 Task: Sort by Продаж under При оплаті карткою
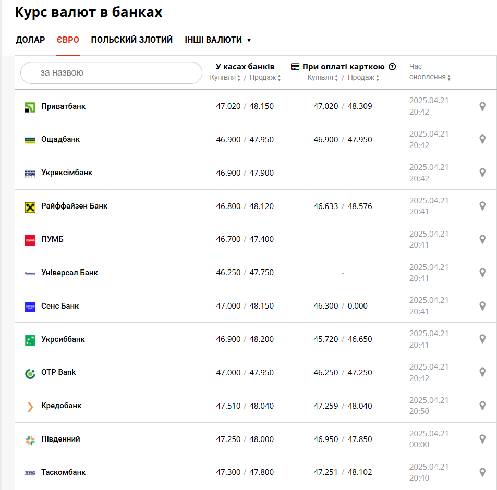pos(363,78)
